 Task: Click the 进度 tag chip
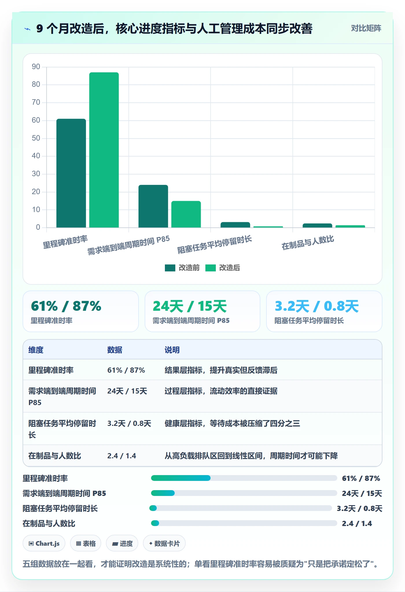pos(122,543)
